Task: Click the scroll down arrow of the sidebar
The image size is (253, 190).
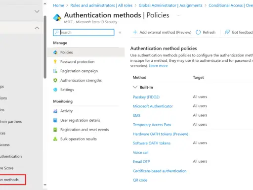Action: pyautogui.click(x=45, y=185)
